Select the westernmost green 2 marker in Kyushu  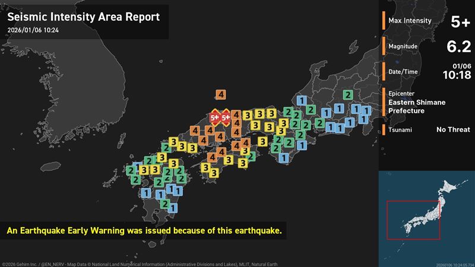pos(131,170)
